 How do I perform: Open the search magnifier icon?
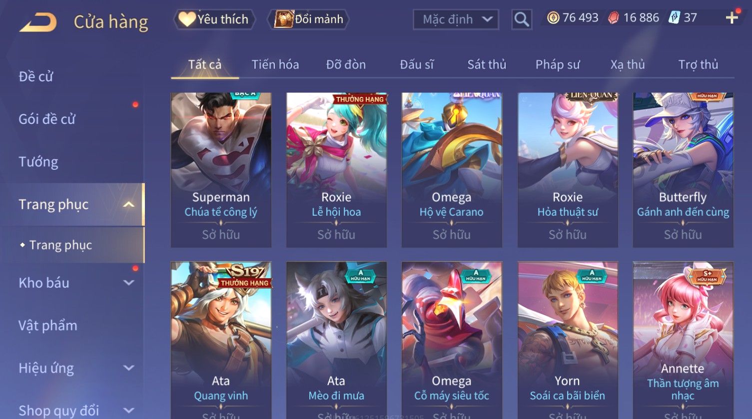[522, 19]
